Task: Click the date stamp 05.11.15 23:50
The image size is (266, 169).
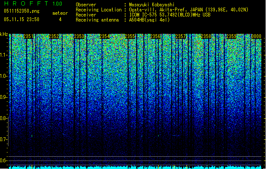Action: (22, 19)
